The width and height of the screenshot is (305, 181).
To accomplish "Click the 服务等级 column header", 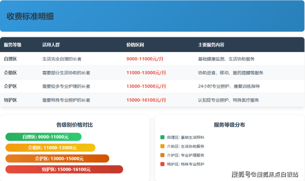I will [x=13, y=45].
